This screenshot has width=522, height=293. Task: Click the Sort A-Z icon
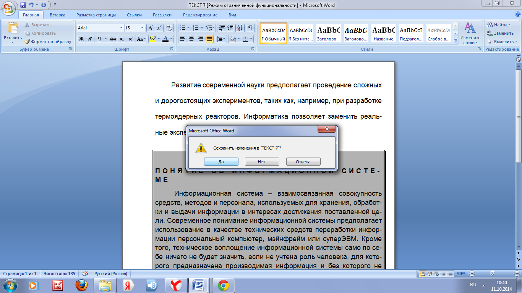pos(240,28)
